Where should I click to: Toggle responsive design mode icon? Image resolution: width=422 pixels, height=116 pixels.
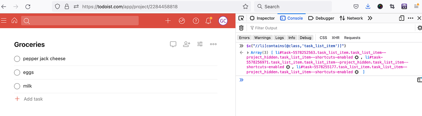(401, 18)
